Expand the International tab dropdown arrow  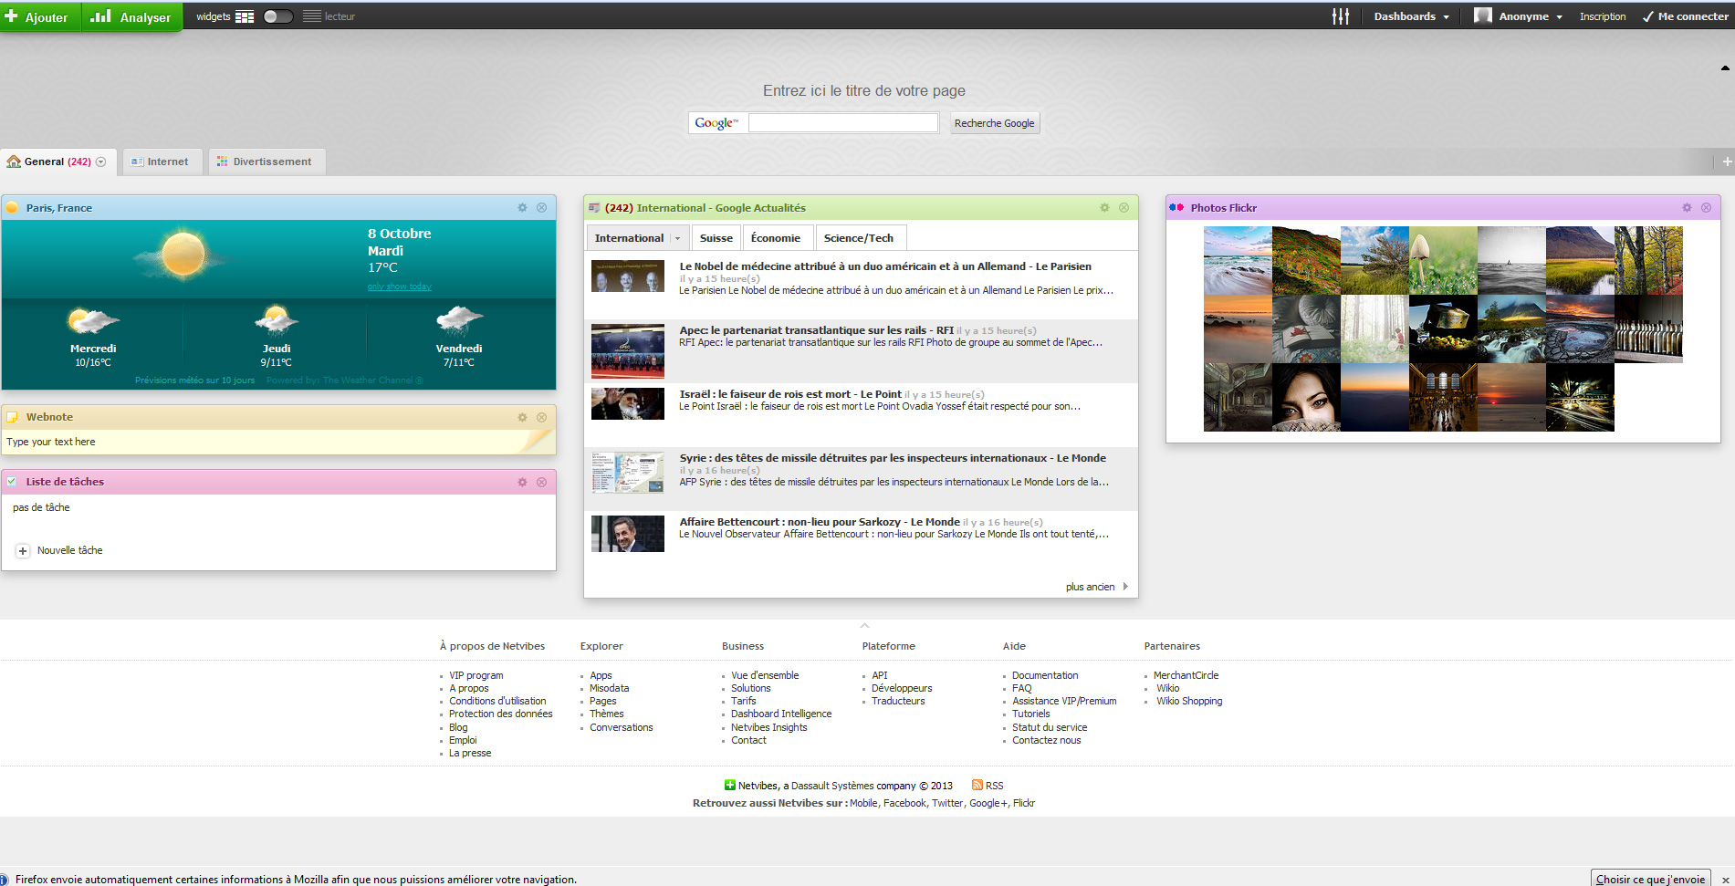tap(677, 238)
